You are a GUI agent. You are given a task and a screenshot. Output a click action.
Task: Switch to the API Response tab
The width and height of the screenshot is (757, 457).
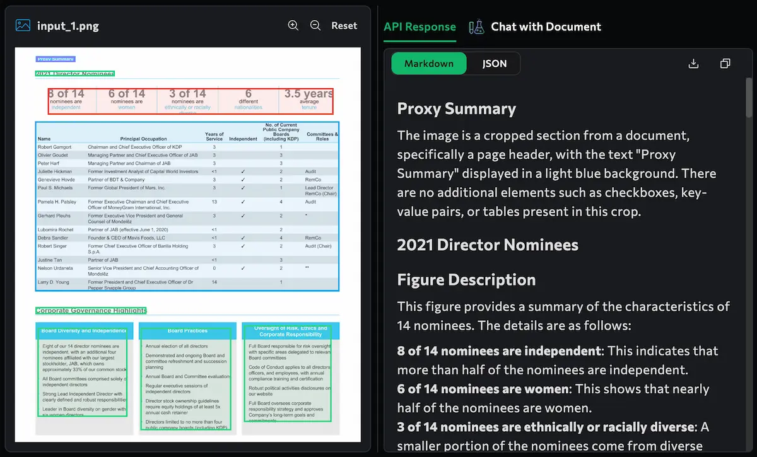(x=420, y=26)
